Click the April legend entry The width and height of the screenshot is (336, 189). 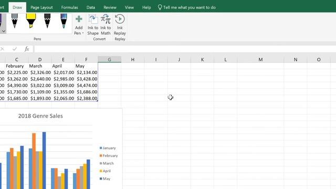click(105, 171)
